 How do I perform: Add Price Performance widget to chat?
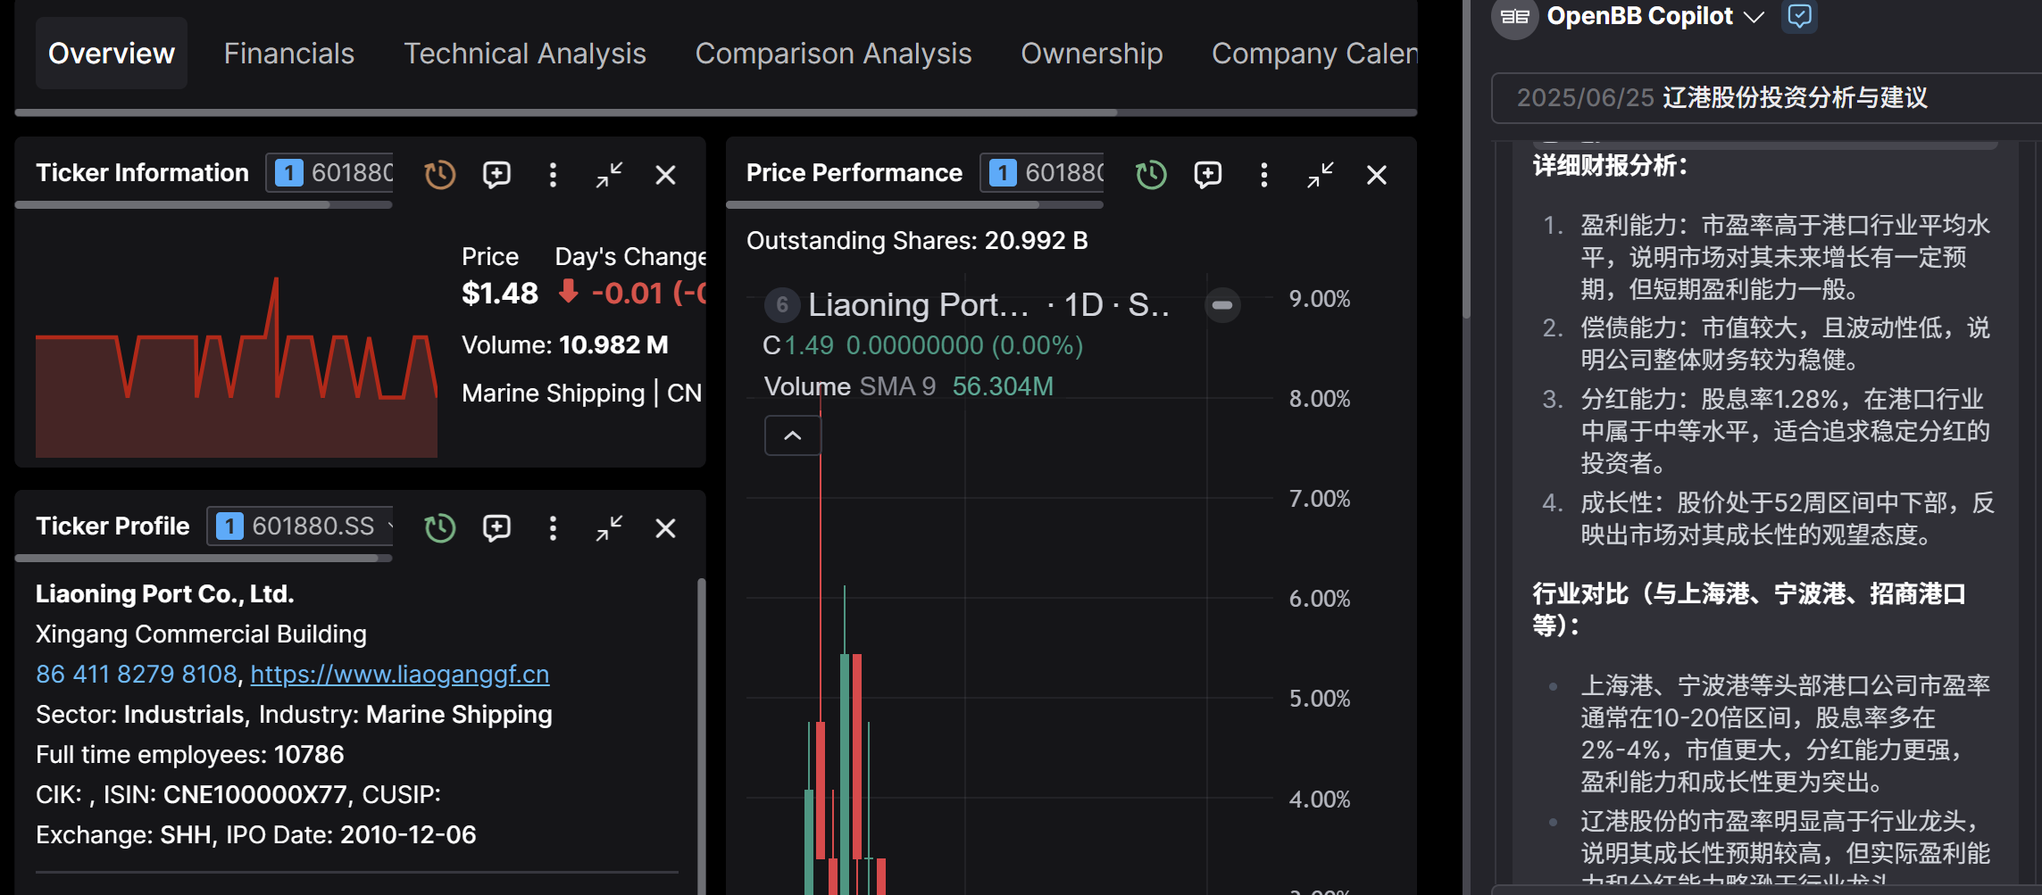point(1208,174)
